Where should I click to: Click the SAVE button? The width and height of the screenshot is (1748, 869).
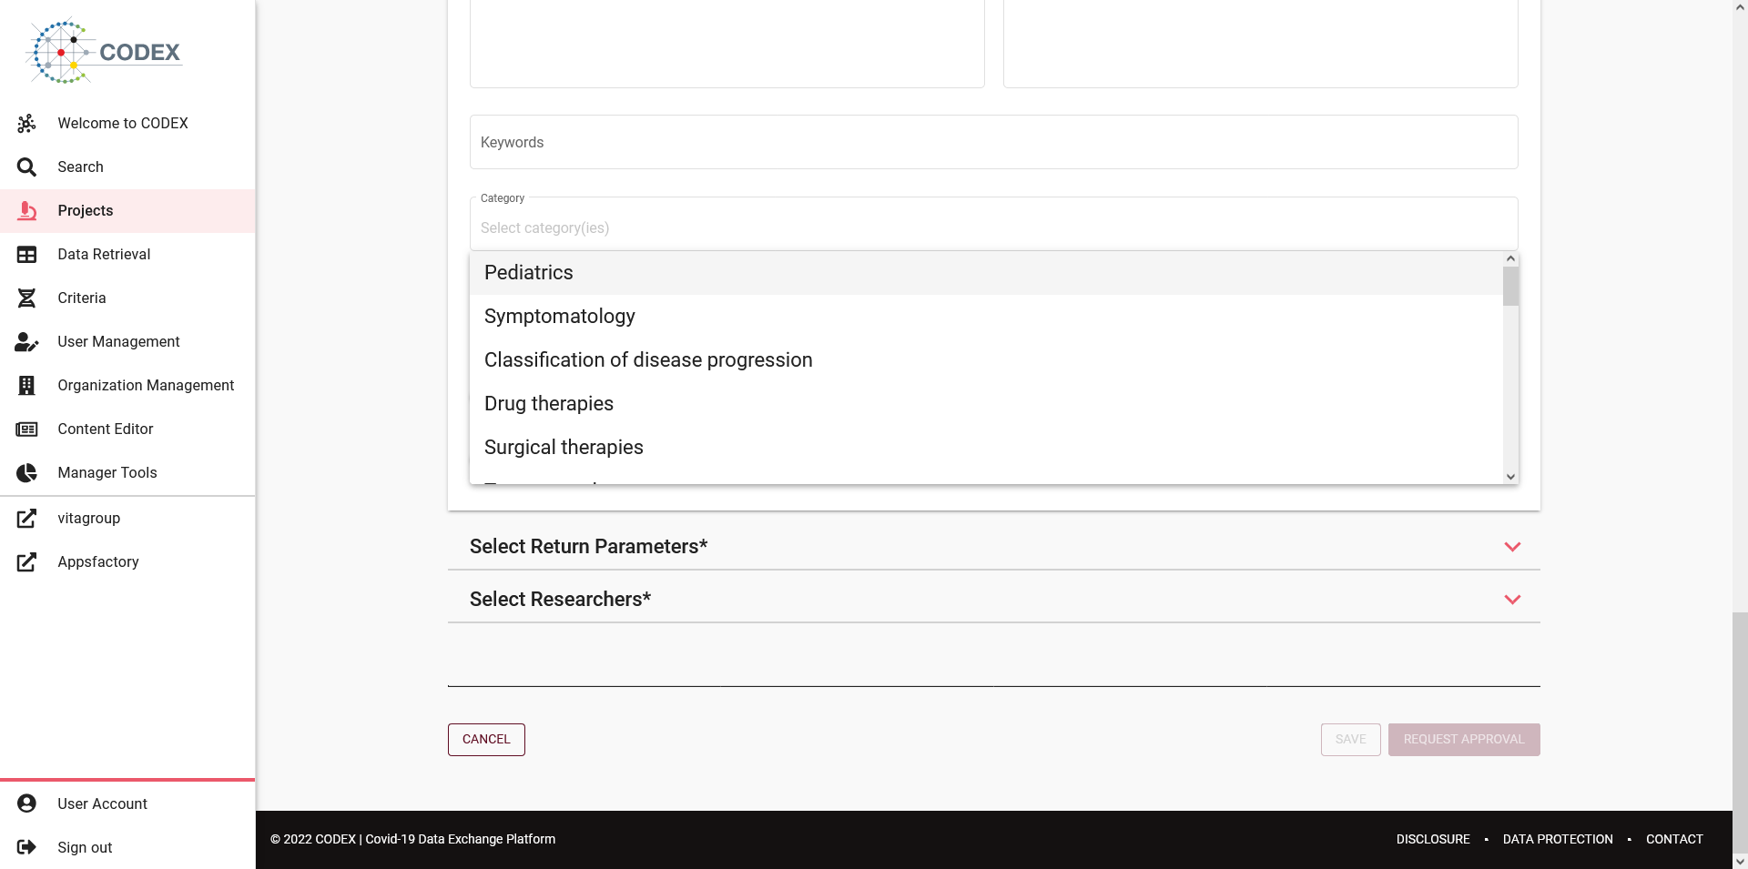click(1351, 740)
